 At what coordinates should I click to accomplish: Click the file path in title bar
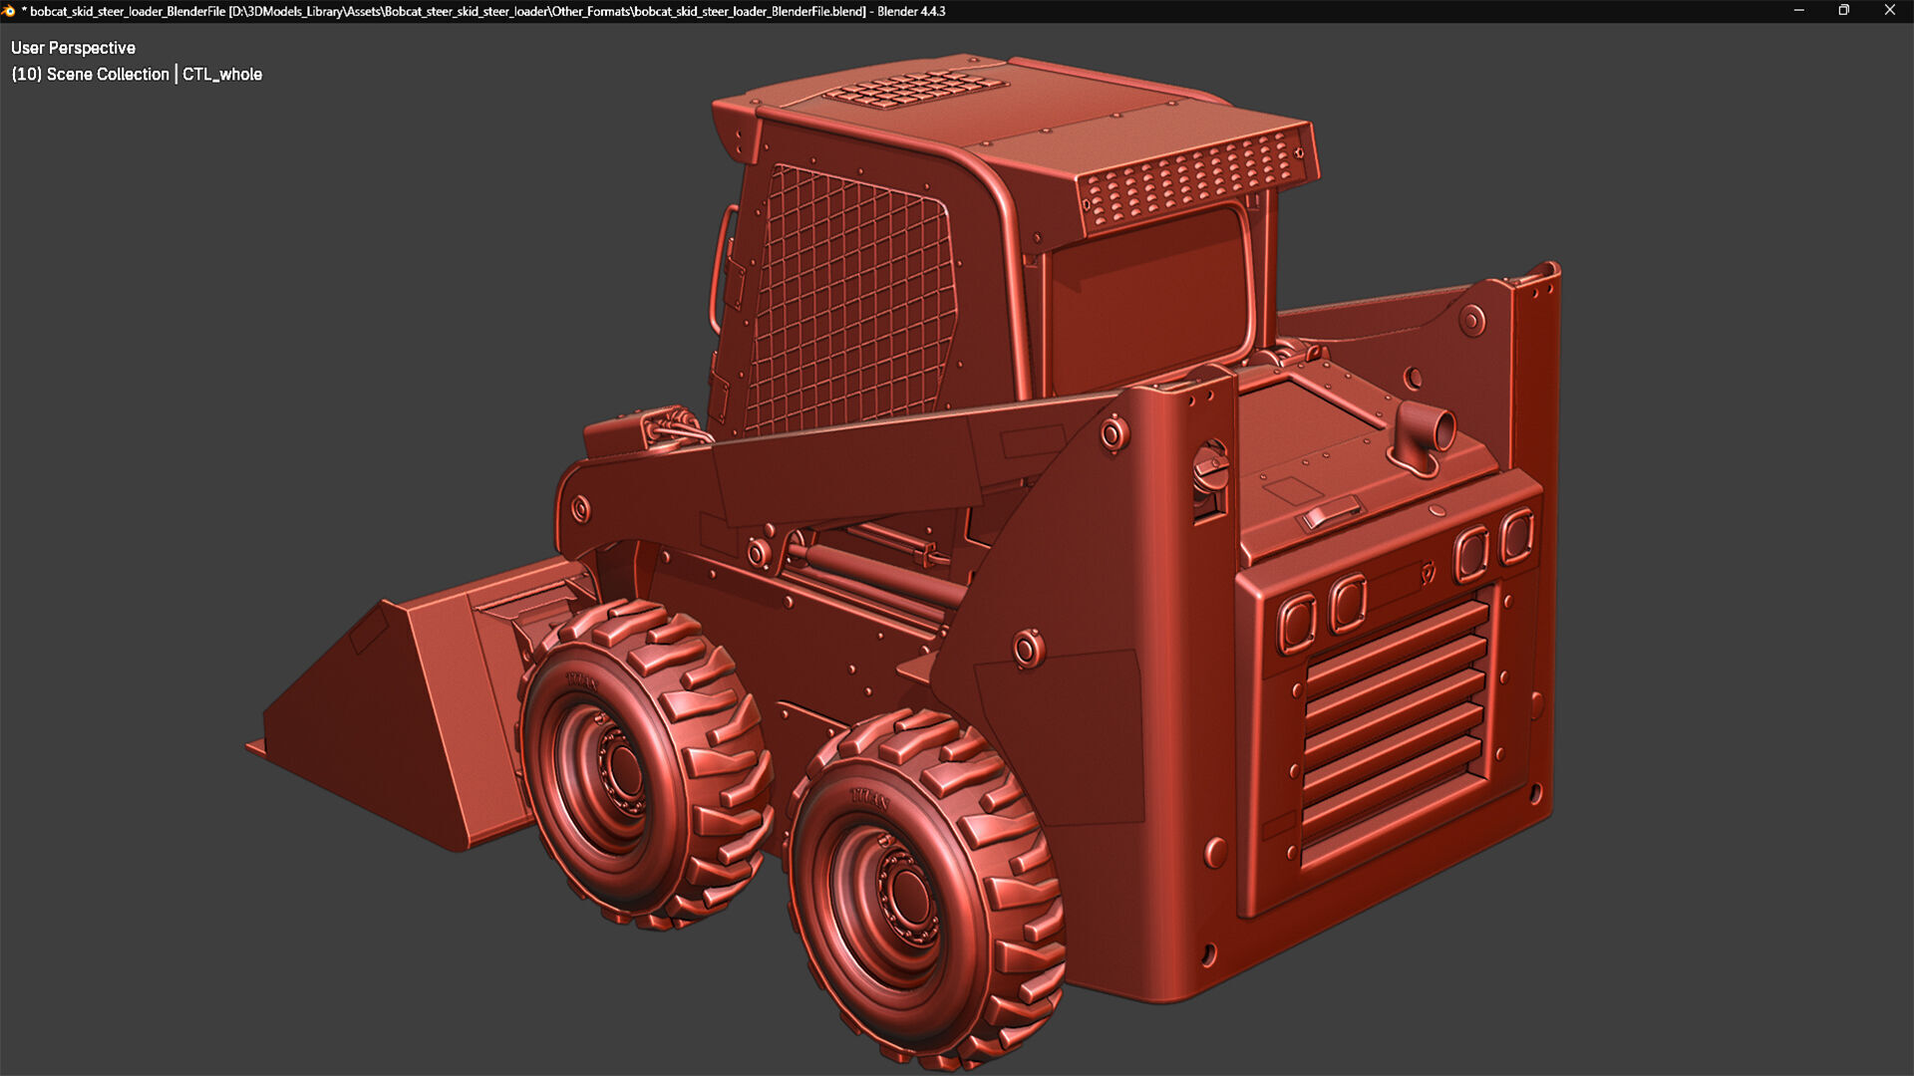click(546, 12)
